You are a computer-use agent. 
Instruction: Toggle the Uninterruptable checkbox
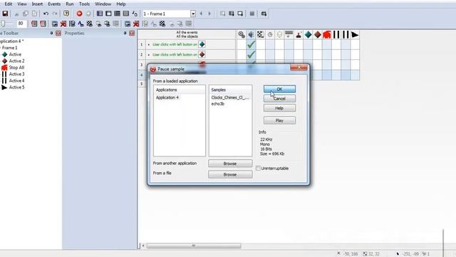click(258, 168)
